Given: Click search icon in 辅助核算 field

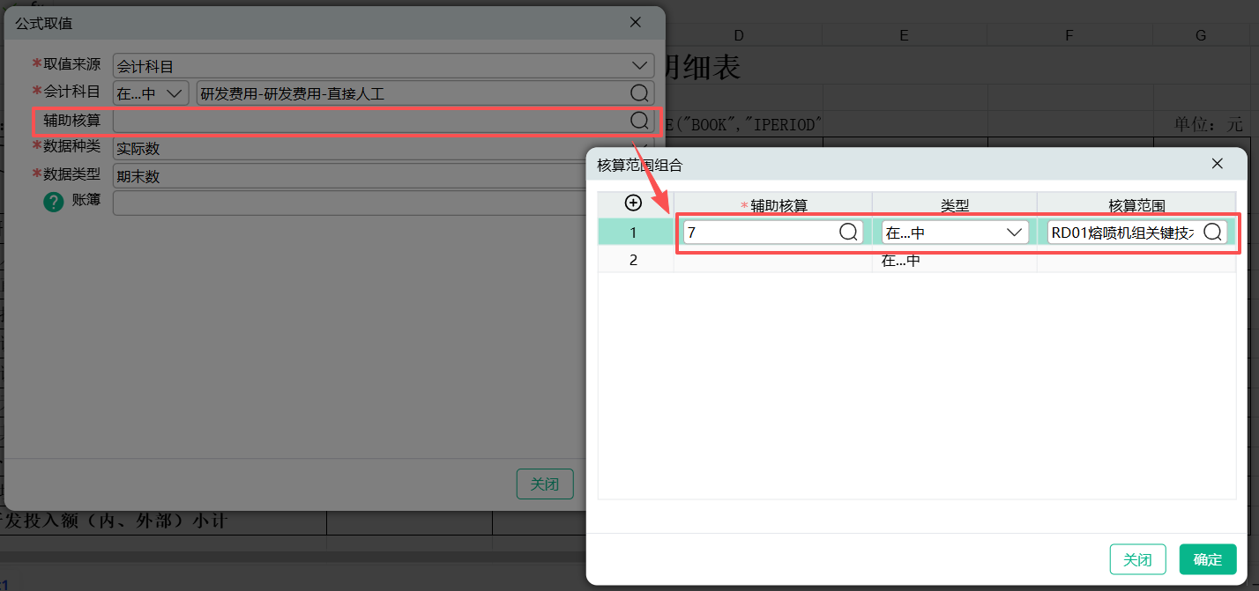Looking at the screenshot, I should 639,121.
